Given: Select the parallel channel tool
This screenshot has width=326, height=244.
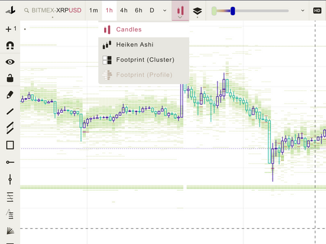Looking at the screenshot, I should [x=10, y=128].
